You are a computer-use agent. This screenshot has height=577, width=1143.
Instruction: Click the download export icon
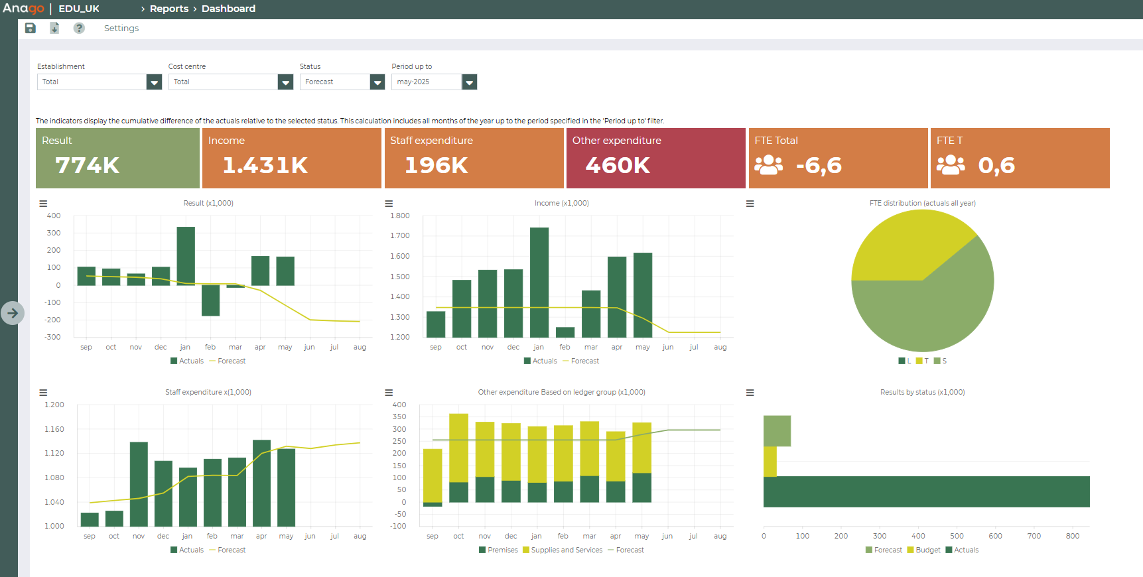tap(54, 28)
